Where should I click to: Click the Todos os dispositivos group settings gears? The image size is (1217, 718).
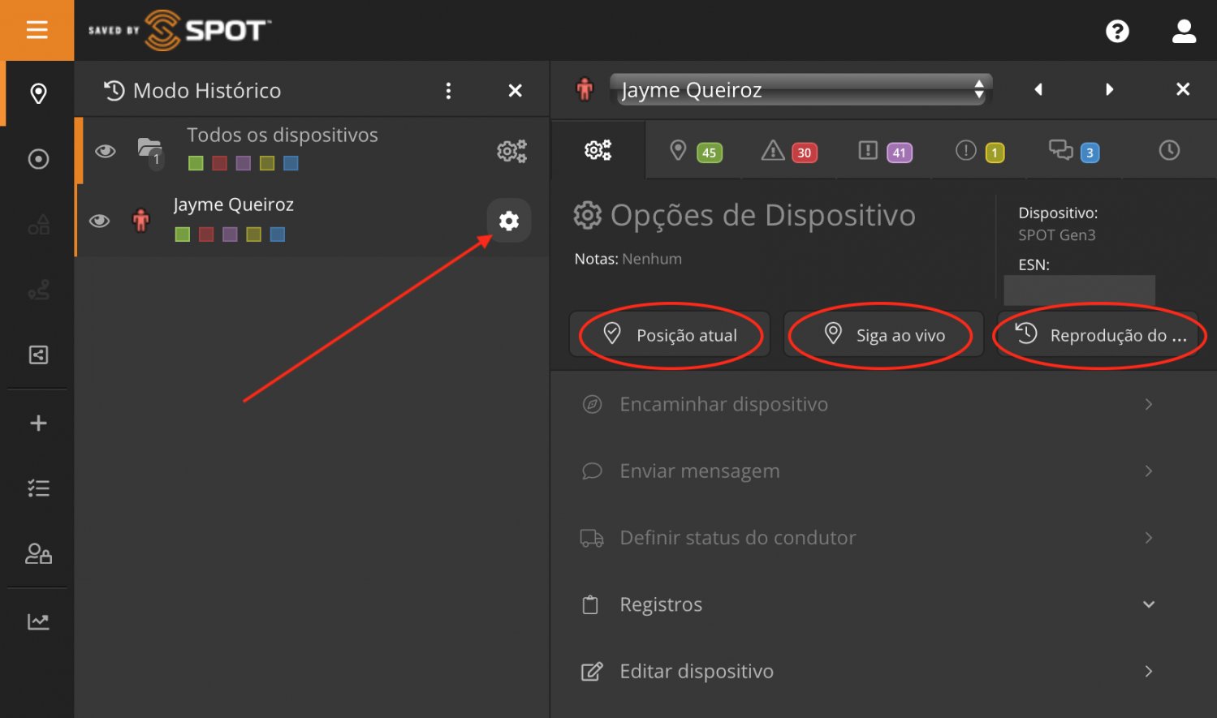click(x=511, y=151)
